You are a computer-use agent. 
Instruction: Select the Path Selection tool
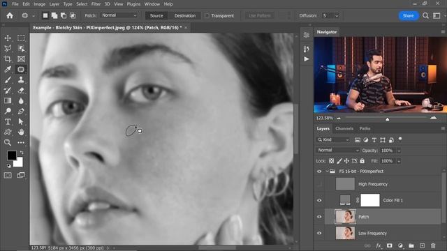click(21, 122)
